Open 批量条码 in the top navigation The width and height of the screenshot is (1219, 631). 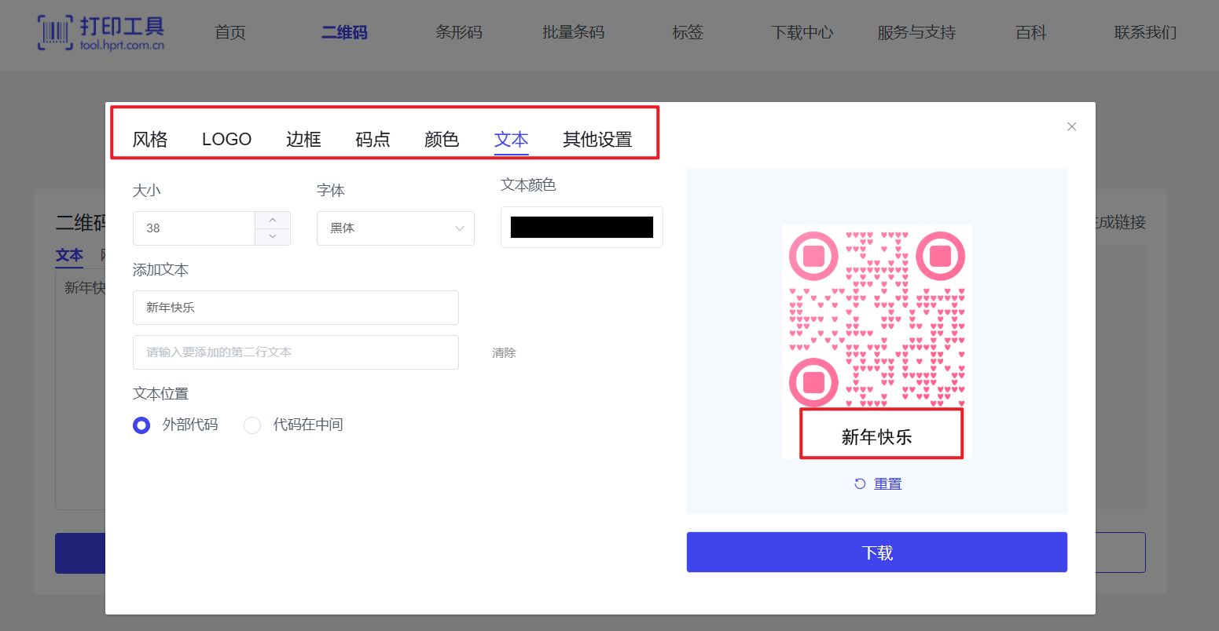[574, 32]
